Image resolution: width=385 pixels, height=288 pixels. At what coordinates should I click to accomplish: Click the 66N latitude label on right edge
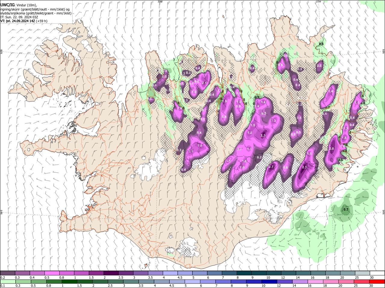click(383, 52)
